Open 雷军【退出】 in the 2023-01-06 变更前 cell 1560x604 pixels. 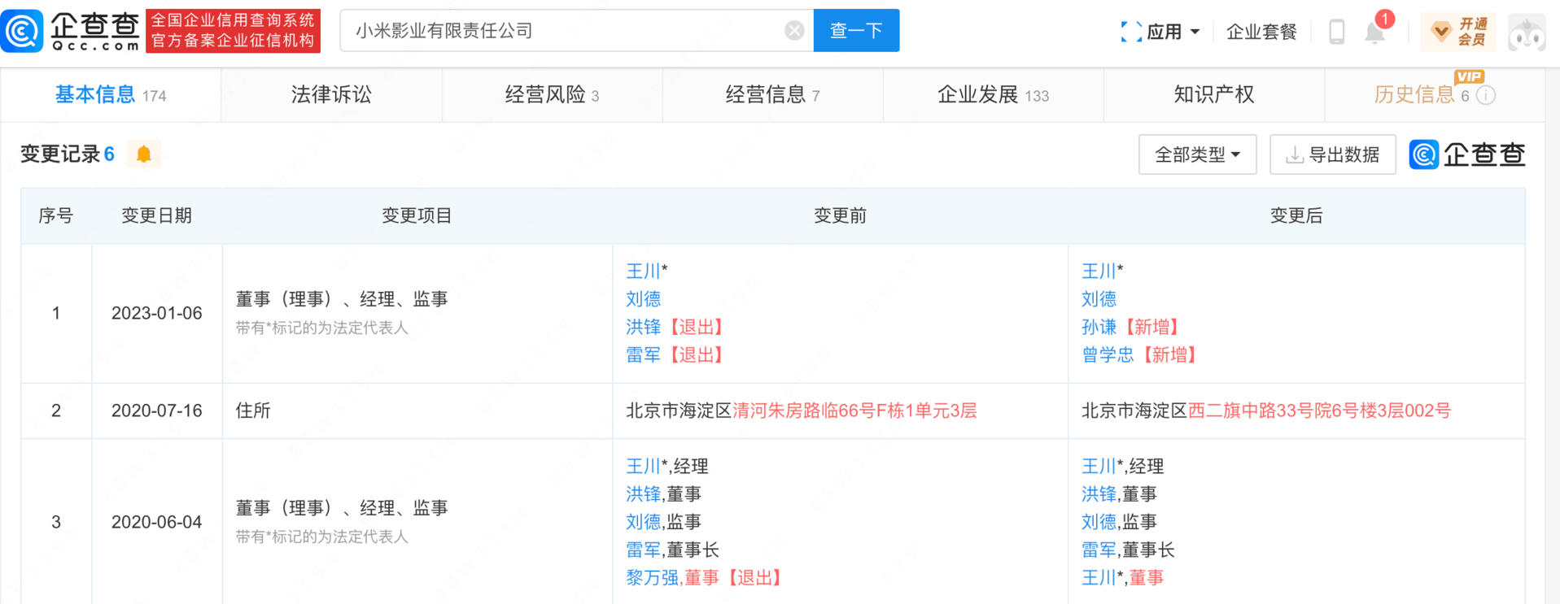675,354
